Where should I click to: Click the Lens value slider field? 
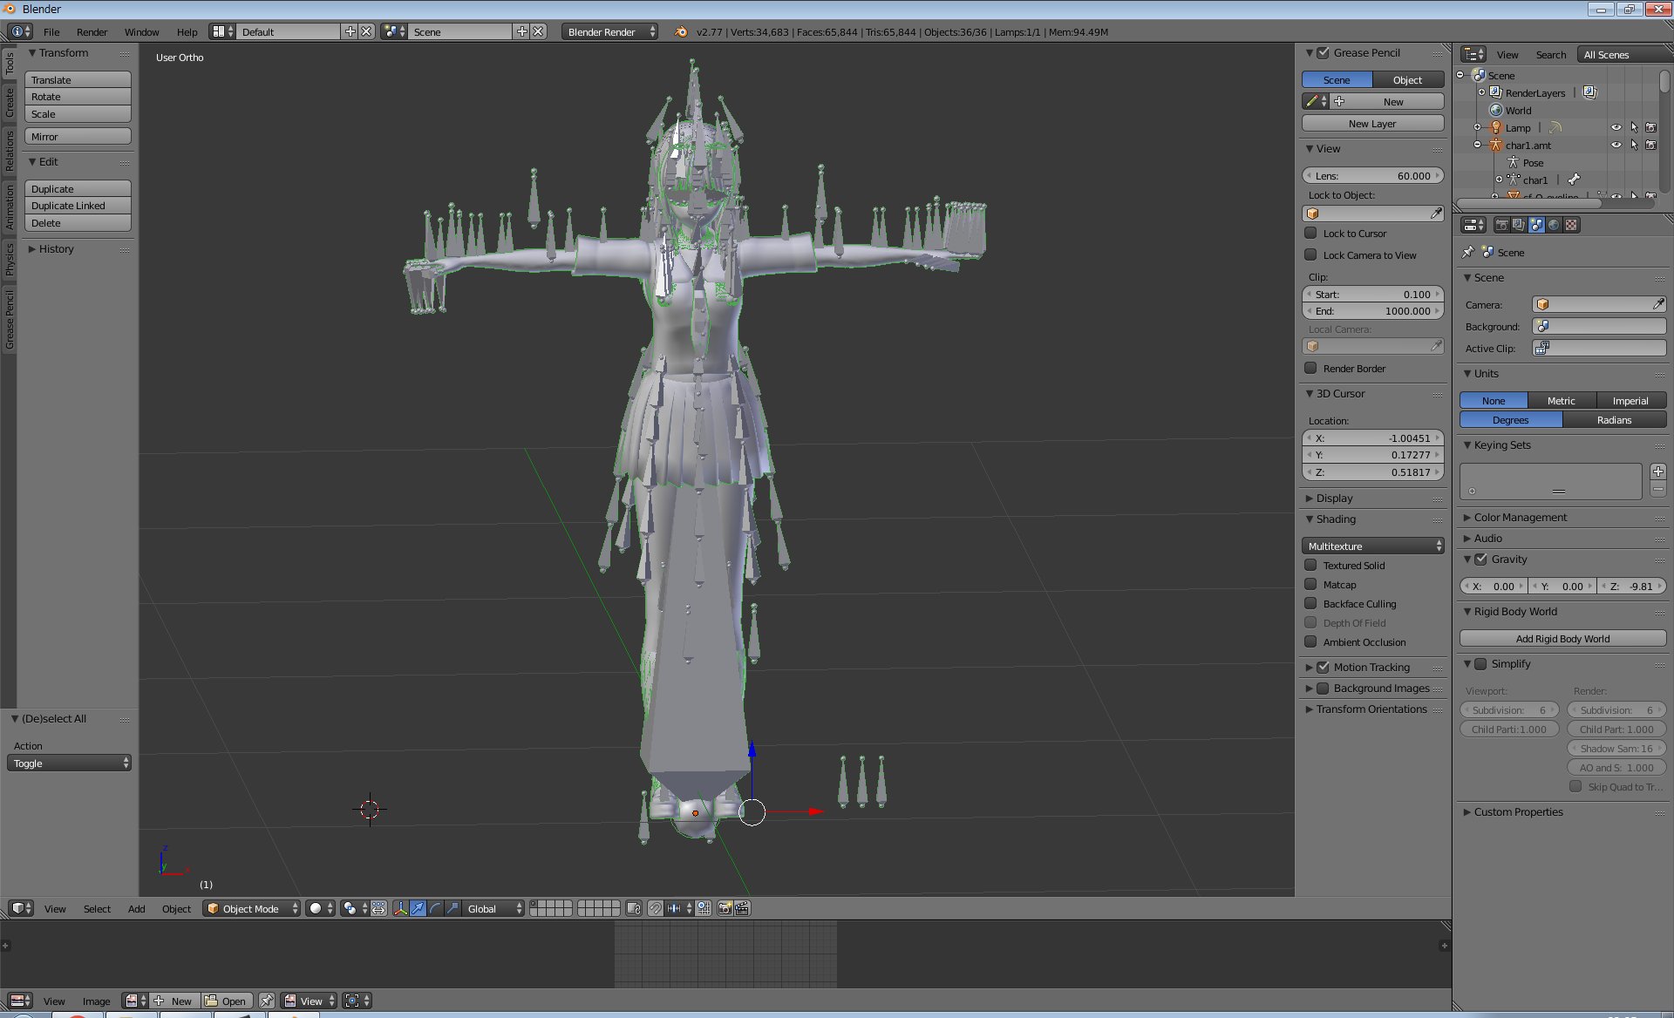click(x=1372, y=175)
